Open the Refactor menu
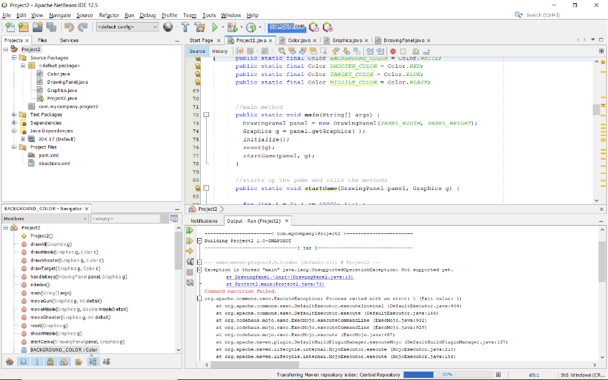 (109, 15)
